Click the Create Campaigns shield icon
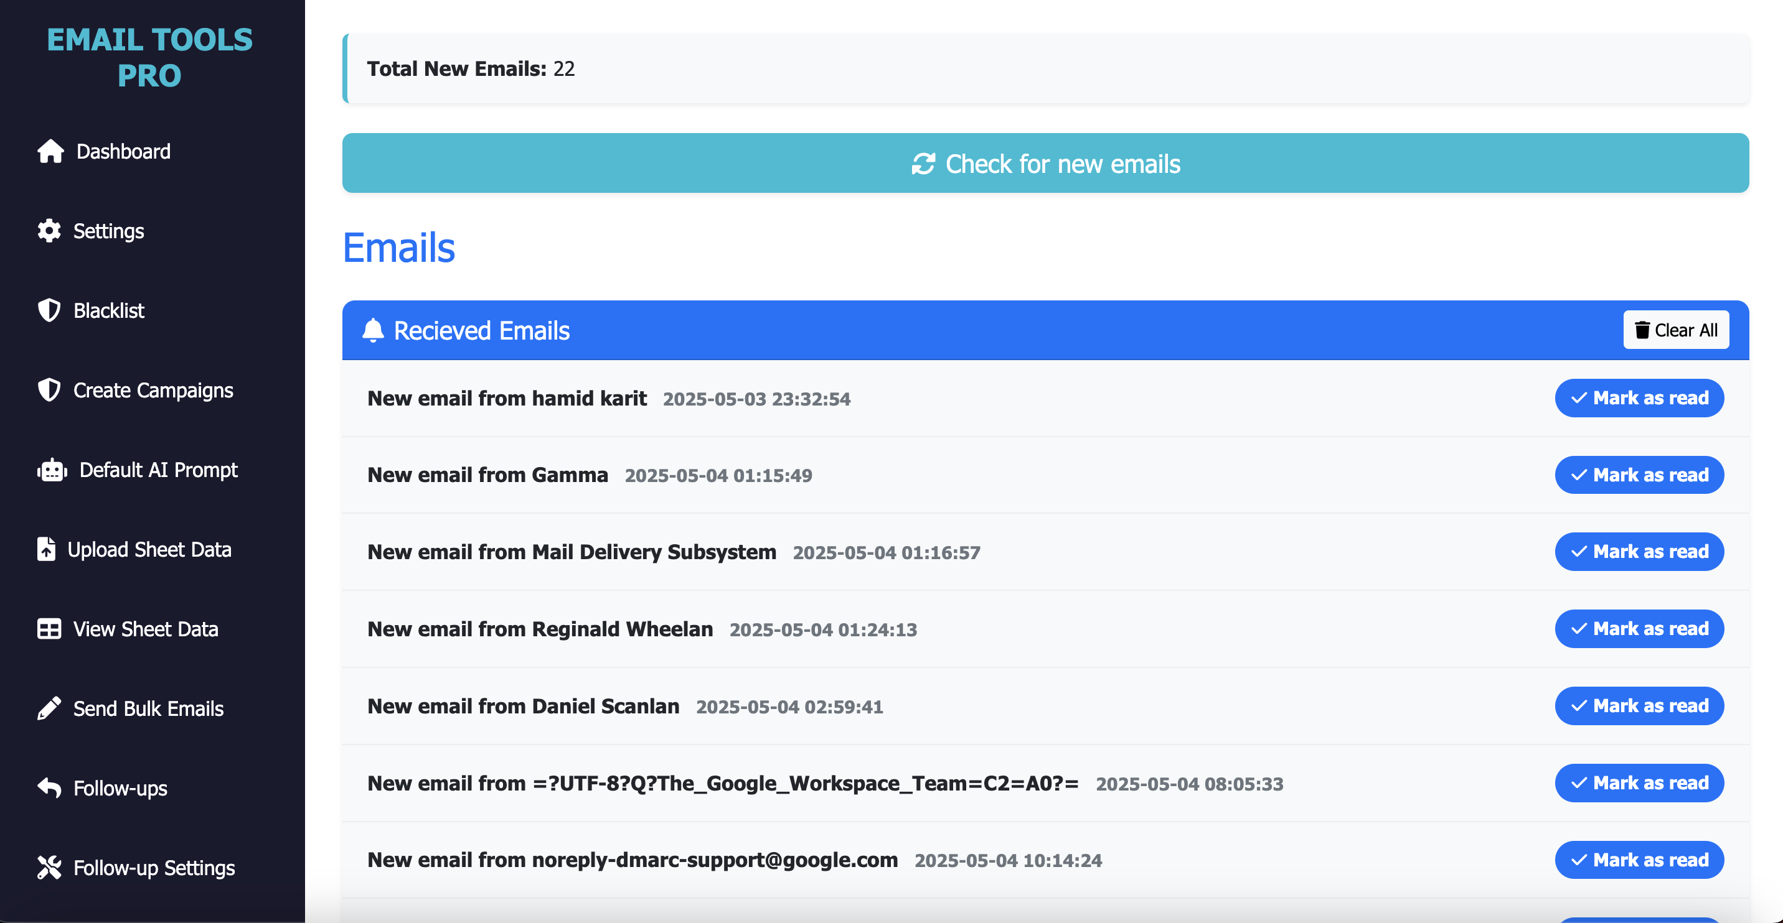The image size is (1783, 923). [49, 390]
